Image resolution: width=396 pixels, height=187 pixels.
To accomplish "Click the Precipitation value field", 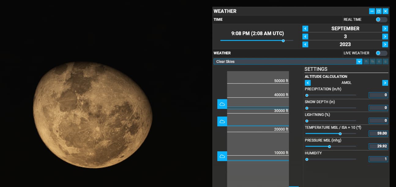I will [x=378, y=95].
